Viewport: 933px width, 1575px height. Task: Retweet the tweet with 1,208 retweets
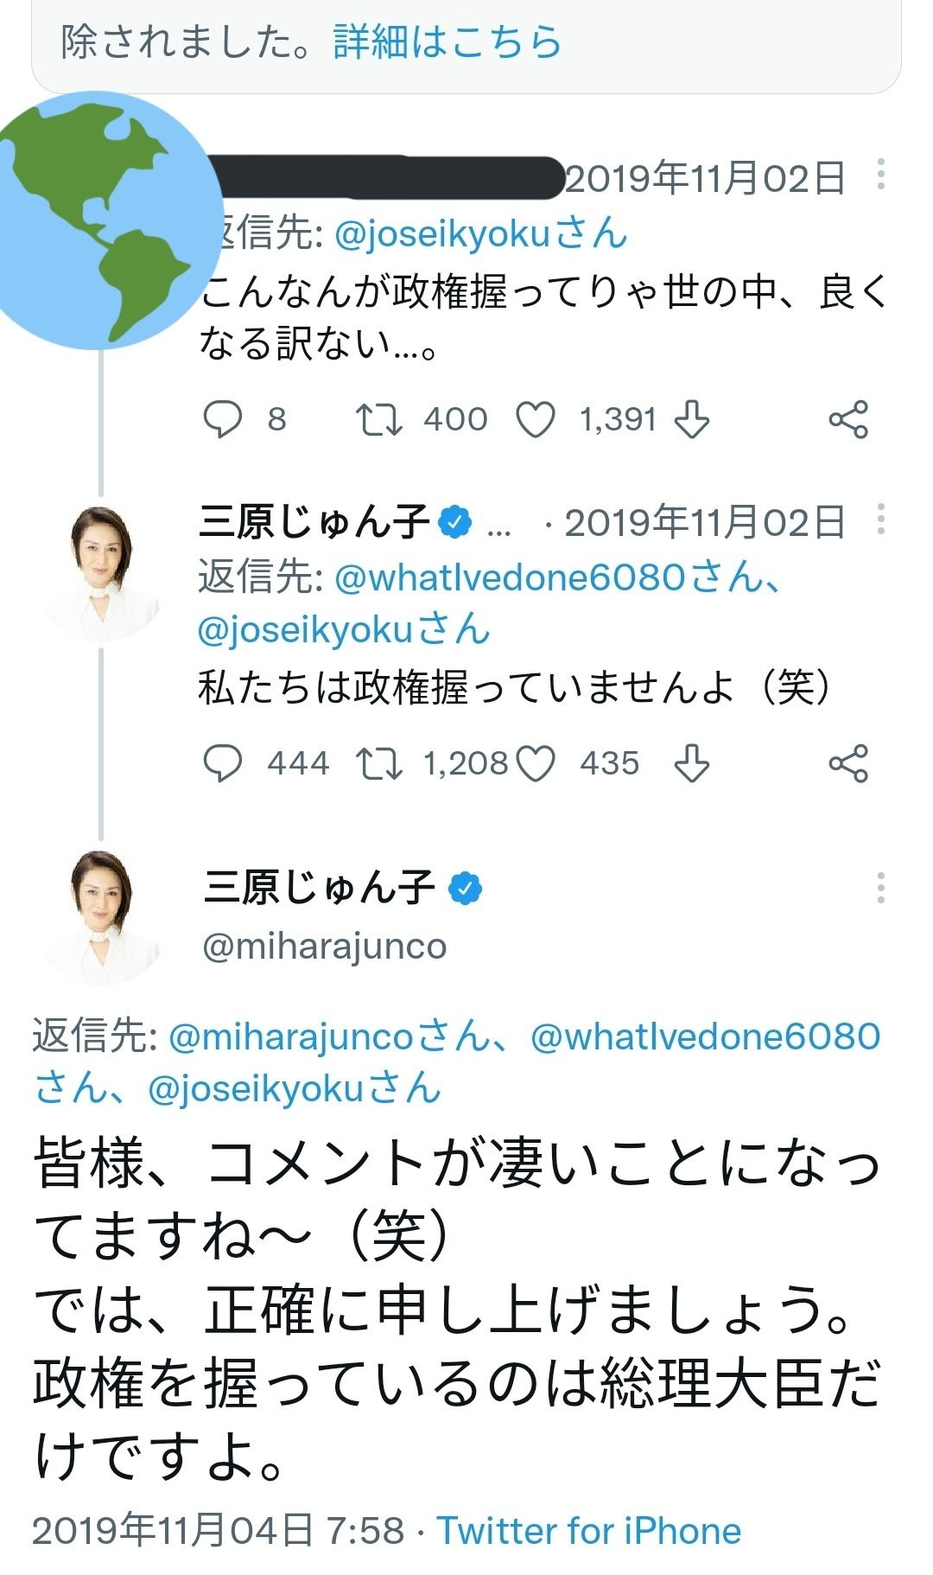(x=378, y=764)
